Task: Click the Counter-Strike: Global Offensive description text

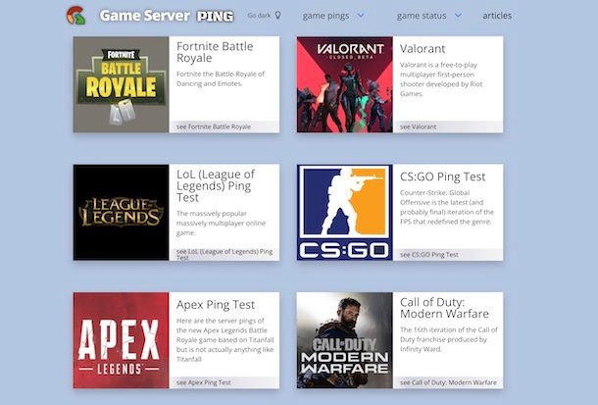Action: (x=447, y=207)
